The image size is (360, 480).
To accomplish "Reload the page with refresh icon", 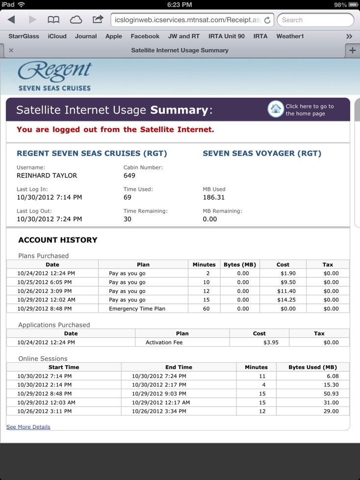I will tap(267, 20).
